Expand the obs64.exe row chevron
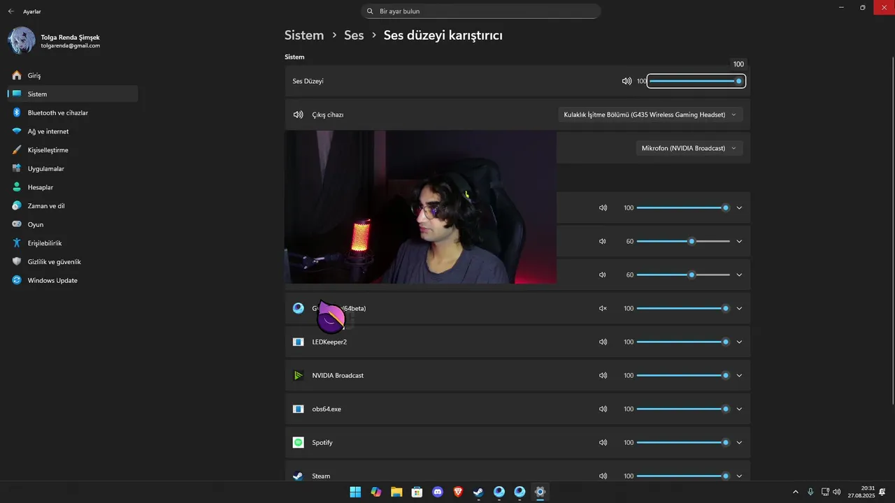This screenshot has height=503, width=895. (x=739, y=409)
